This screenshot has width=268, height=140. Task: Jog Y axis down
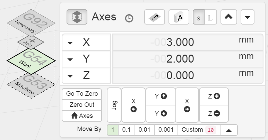(161, 113)
